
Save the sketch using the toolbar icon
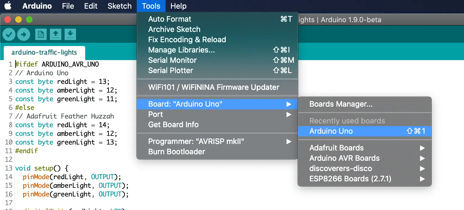coord(70,34)
